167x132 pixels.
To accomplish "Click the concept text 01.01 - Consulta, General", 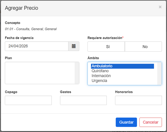I will [x=31, y=29].
